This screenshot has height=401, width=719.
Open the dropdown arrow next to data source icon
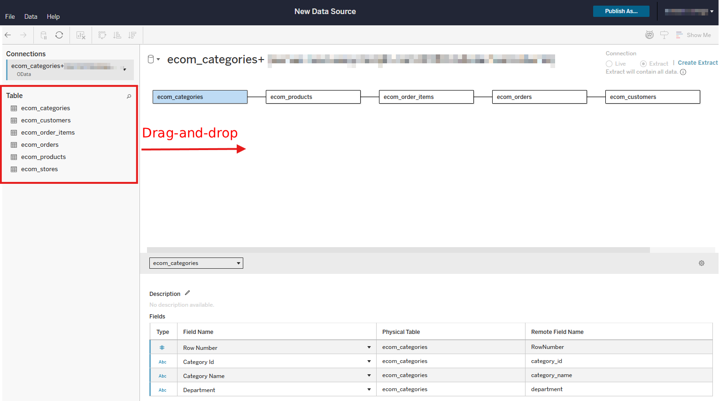pyautogui.click(x=158, y=59)
